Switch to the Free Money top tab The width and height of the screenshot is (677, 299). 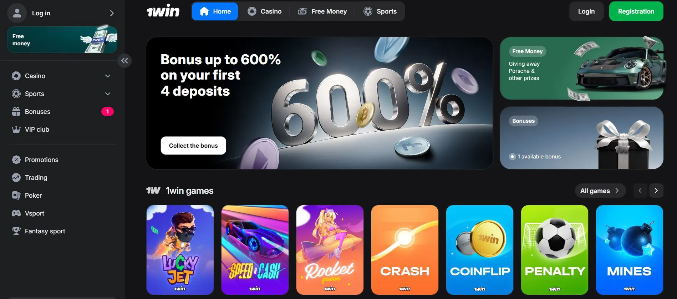pos(322,11)
